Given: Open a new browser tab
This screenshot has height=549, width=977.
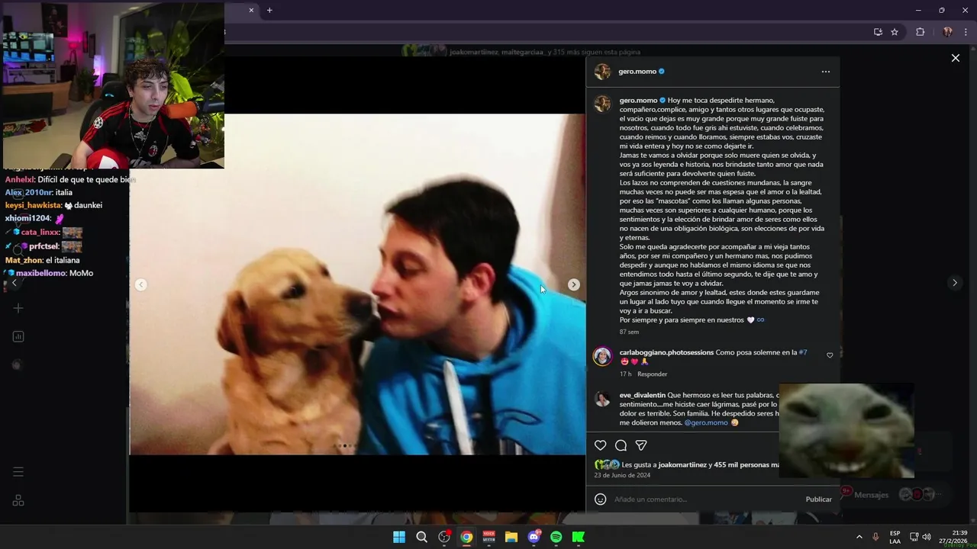Looking at the screenshot, I should (x=269, y=10).
